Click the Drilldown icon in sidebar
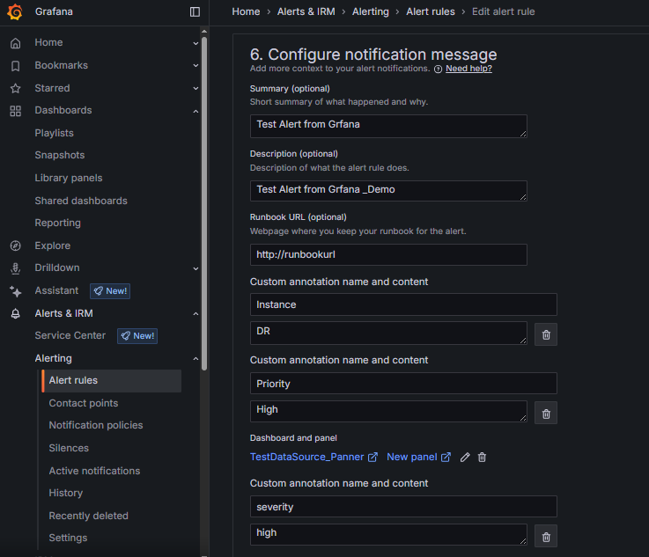The width and height of the screenshot is (649, 557). click(15, 268)
